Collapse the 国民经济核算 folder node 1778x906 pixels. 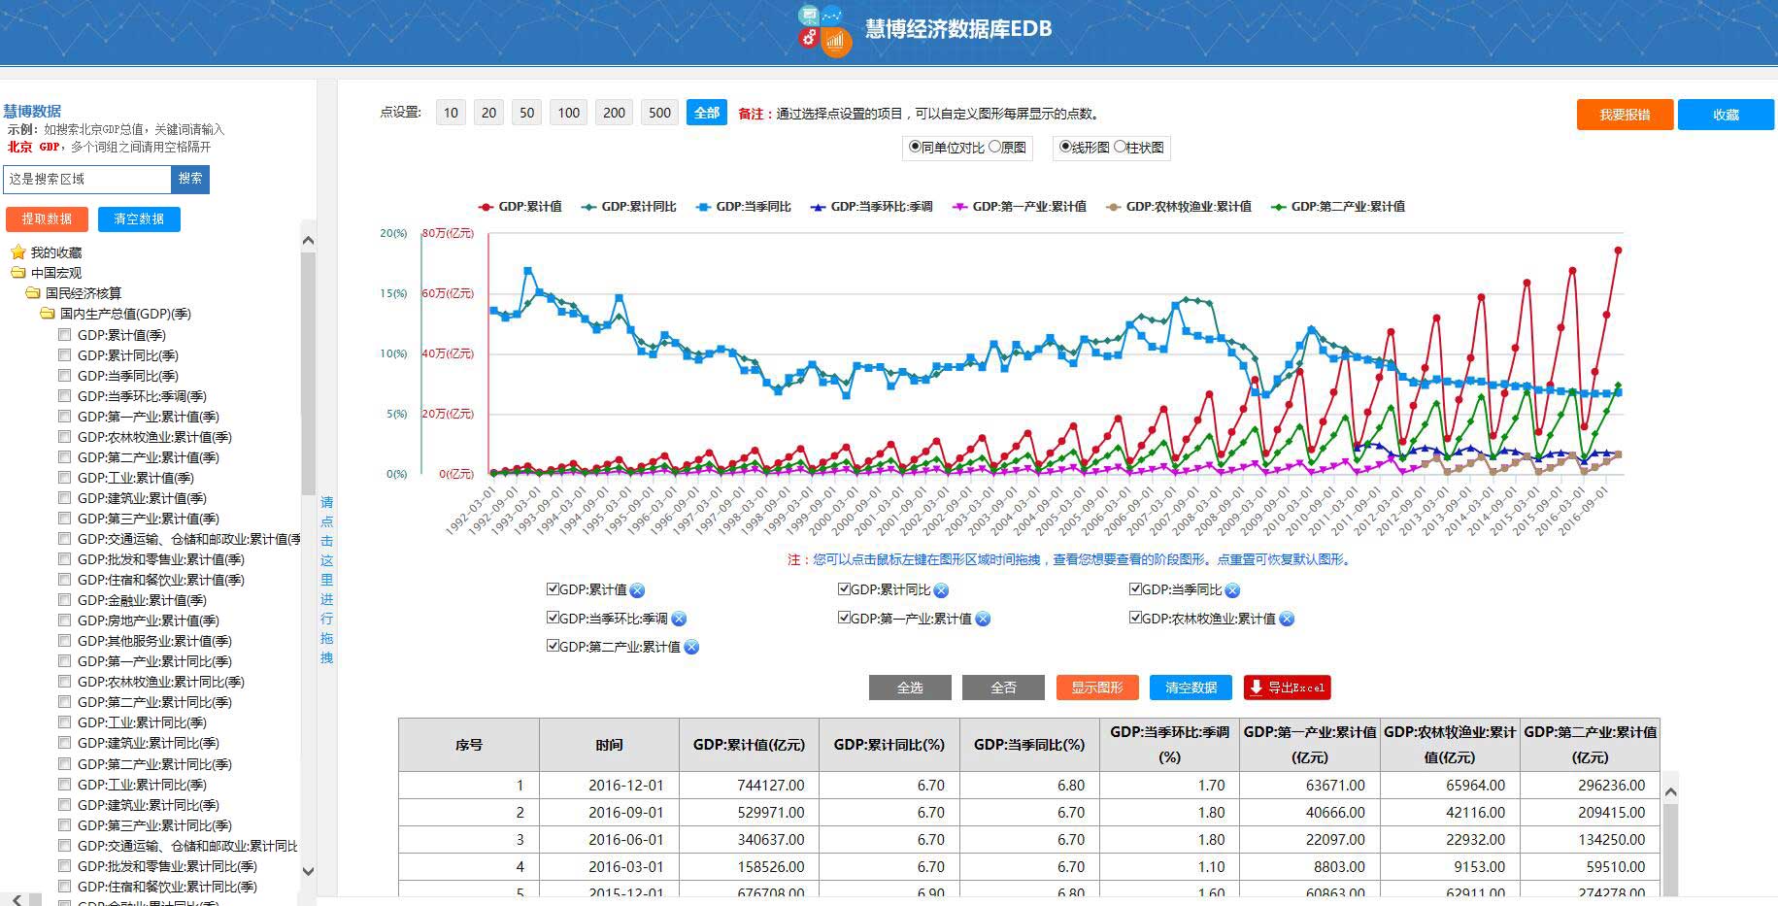coord(33,293)
